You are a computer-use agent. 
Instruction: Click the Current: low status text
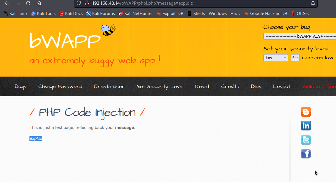pyautogui.click(x=317, y=58)
